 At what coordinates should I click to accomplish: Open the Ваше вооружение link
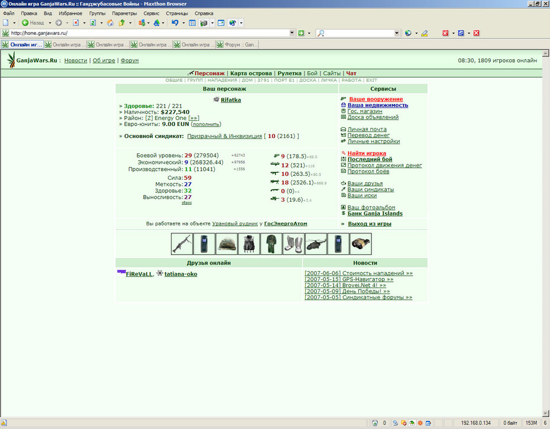click(376, 99)
